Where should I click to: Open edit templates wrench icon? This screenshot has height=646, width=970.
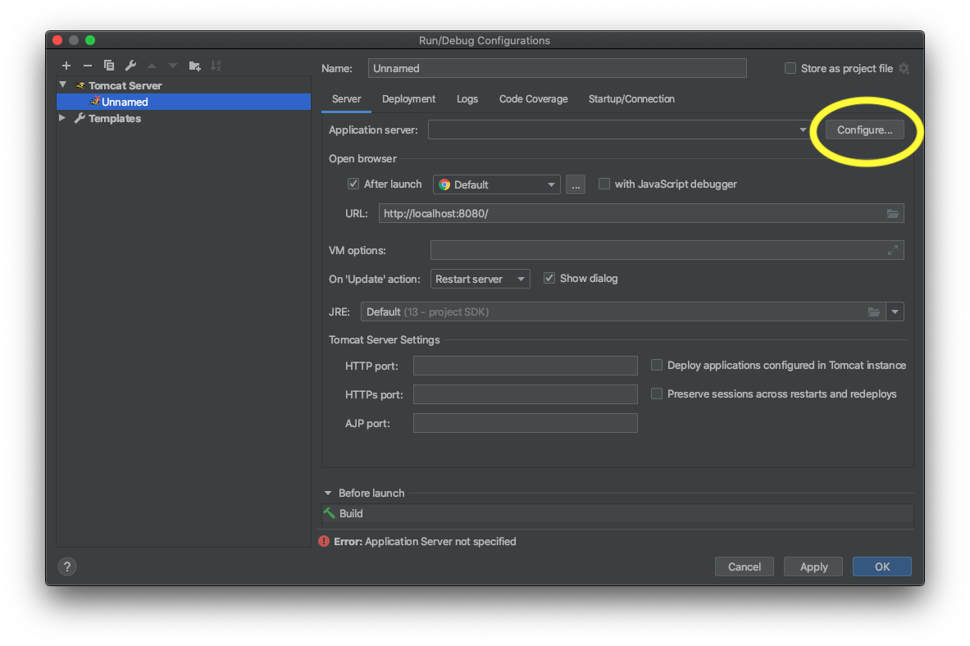(x=130, y=66)
